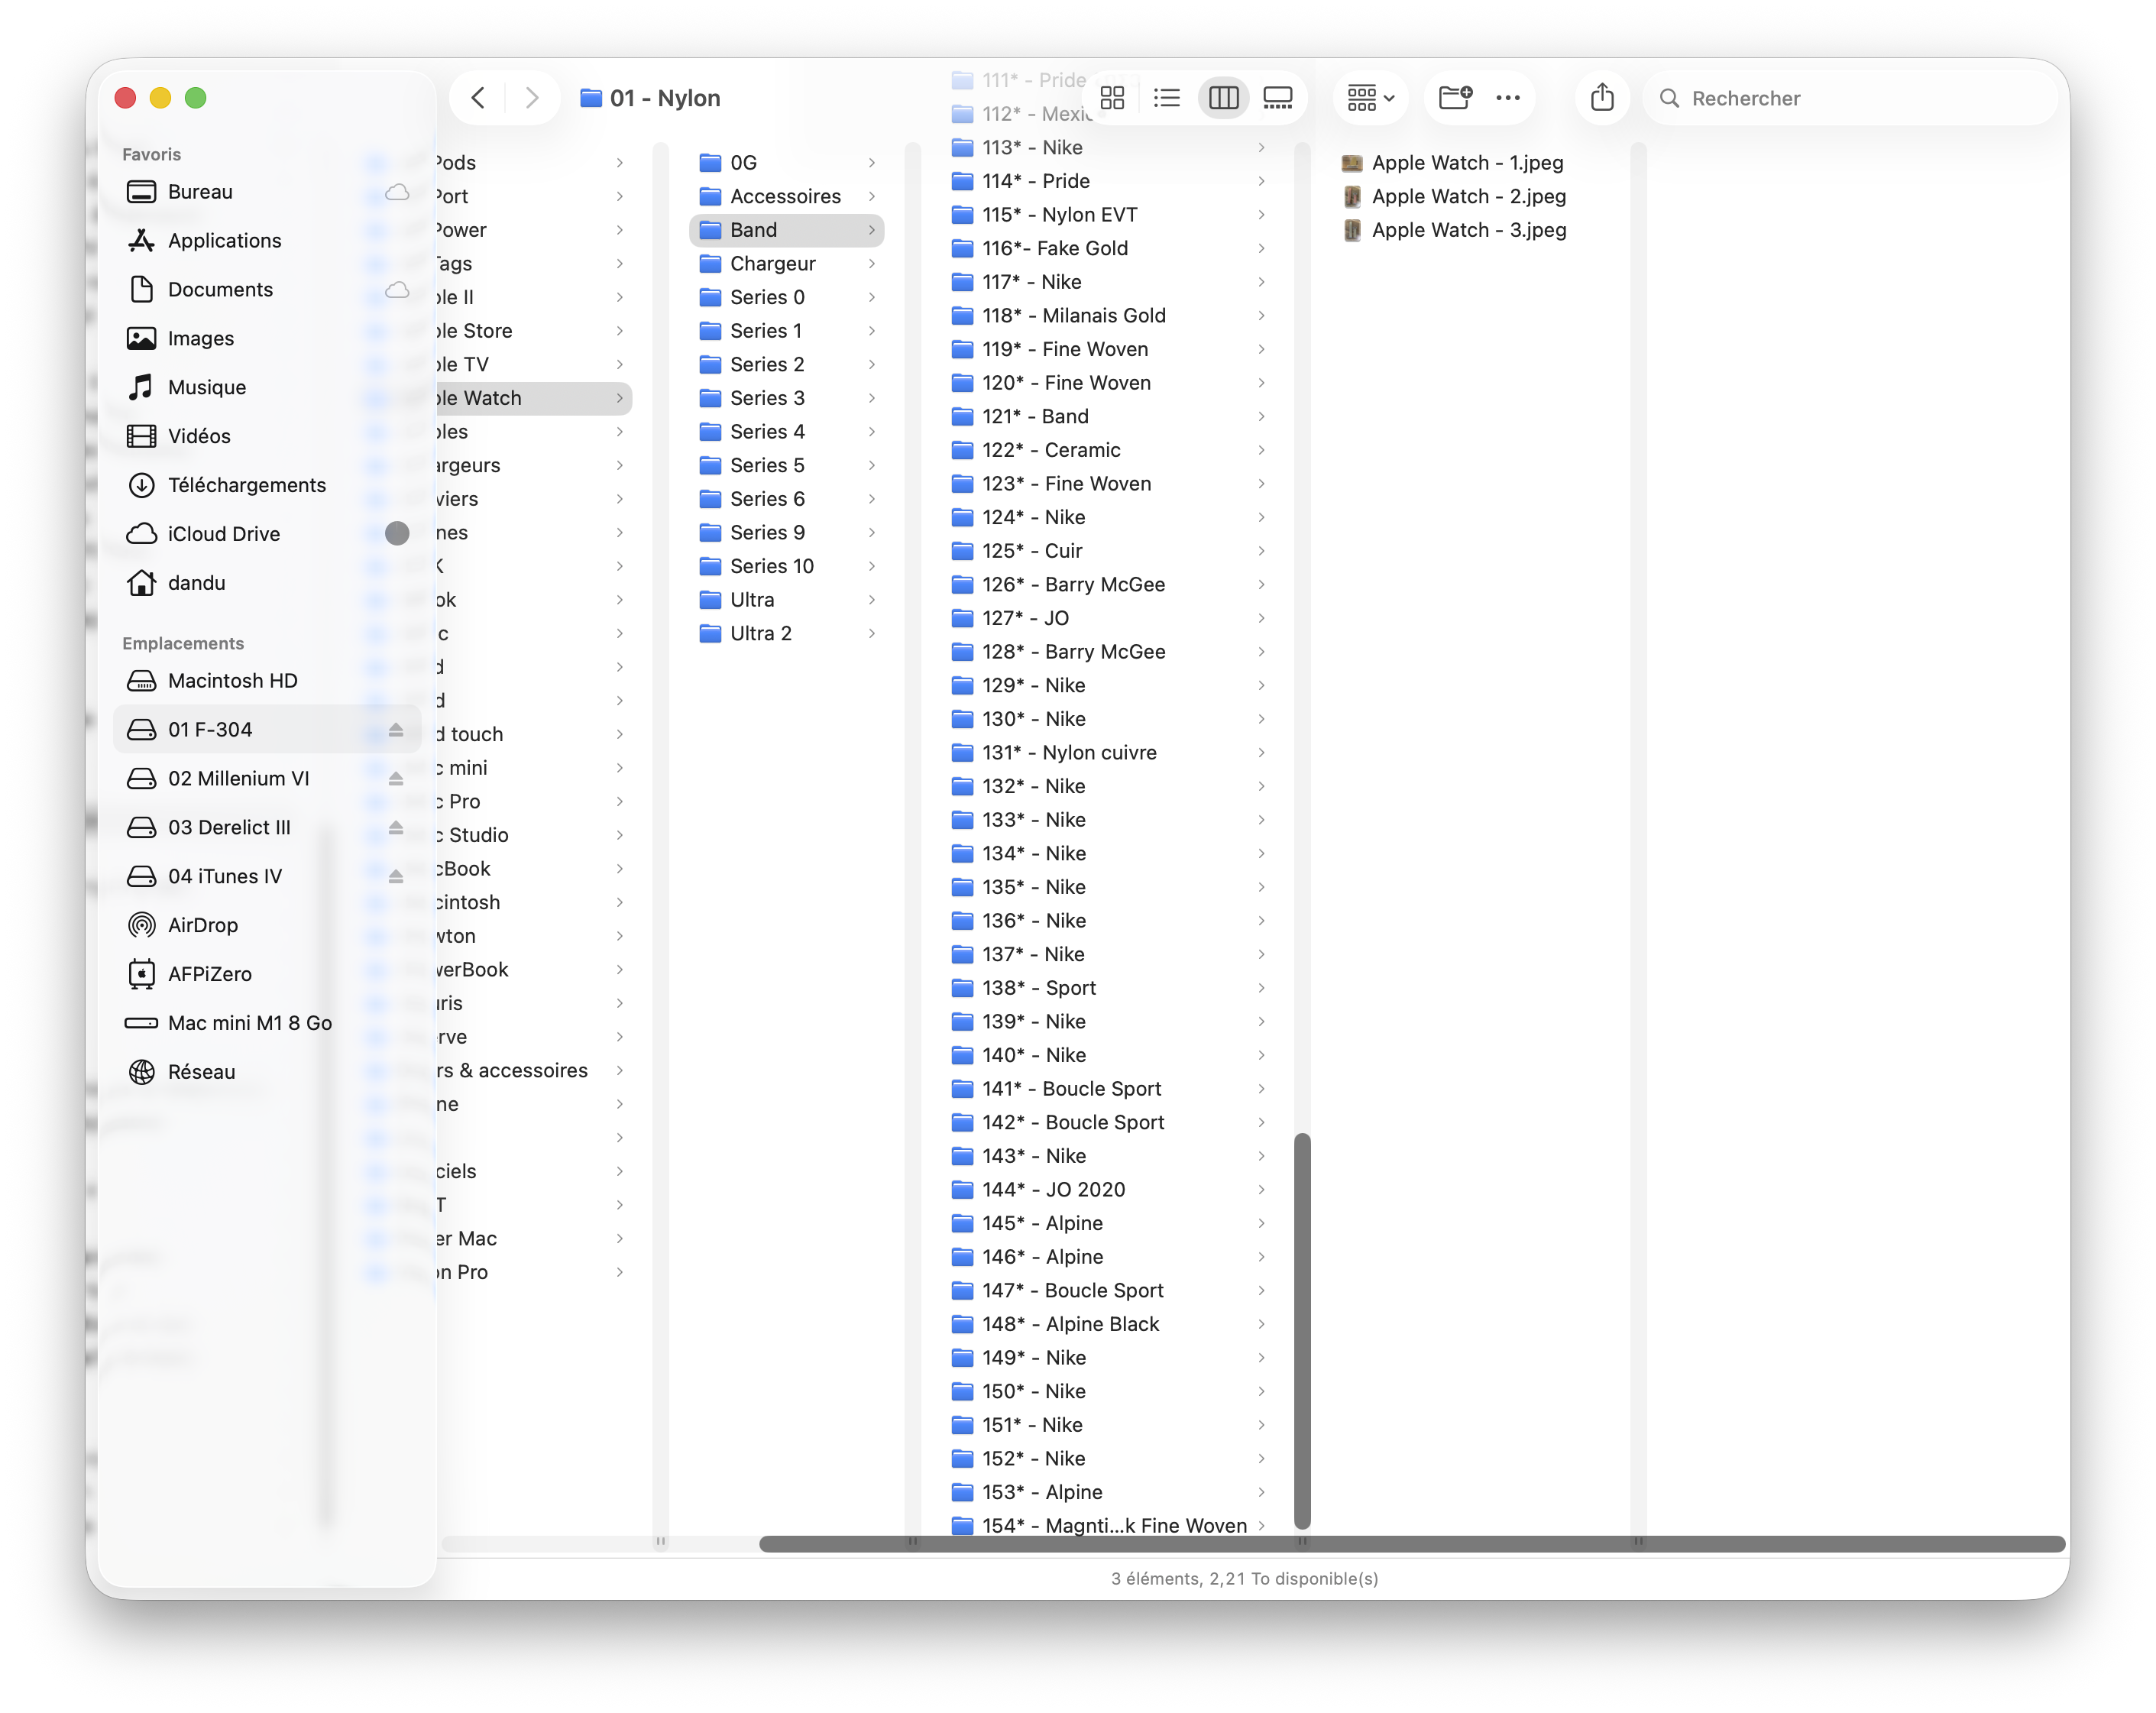Open the group-by dropdown in toolbar
Image resolution: width=2156 pixels, height=1713 pixels.
coord(1370,98)
